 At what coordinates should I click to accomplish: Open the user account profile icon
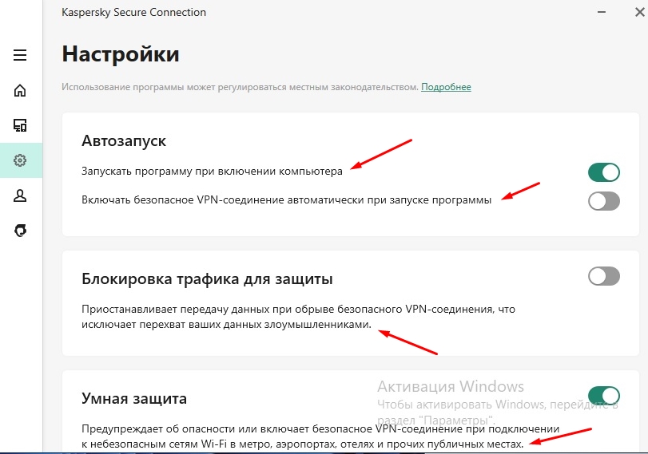(x=20, y=195)
